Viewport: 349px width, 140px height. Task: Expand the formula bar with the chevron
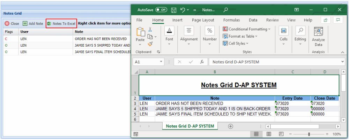tap(343, 62)
